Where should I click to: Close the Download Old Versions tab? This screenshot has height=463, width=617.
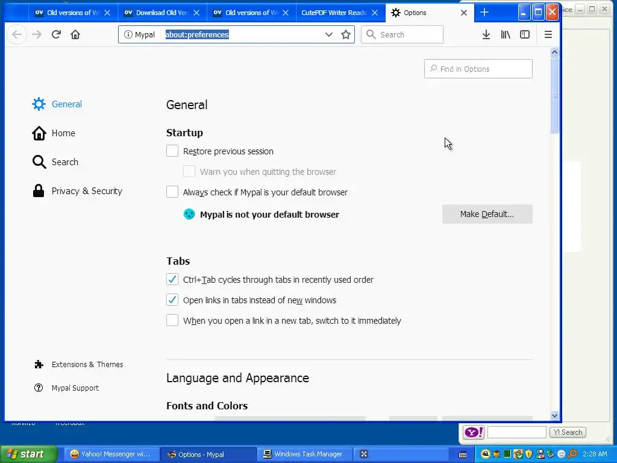197,13
